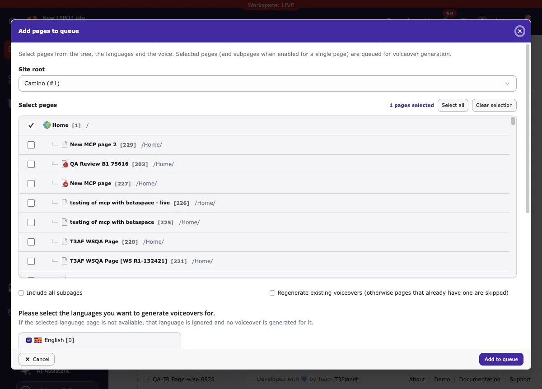The width and height of the screenshot is (542, 389).
Task: Uncheck the Home page checkbox
Action: click(31, 125)
